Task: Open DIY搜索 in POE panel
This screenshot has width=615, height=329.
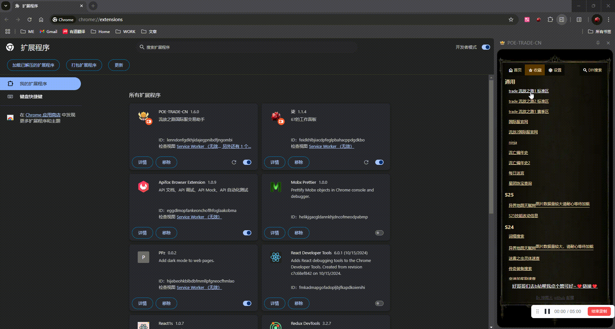Action: 593,70
